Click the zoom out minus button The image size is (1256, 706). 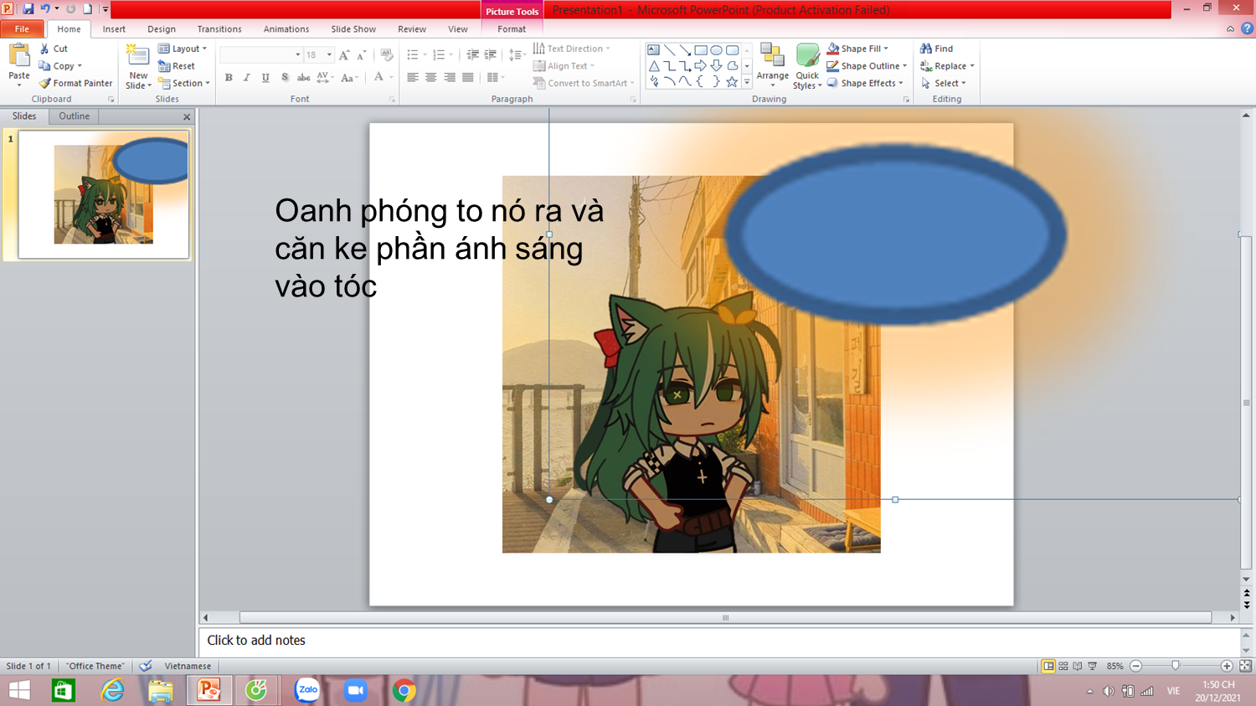pyautogui.click(x=1136, y=667)
